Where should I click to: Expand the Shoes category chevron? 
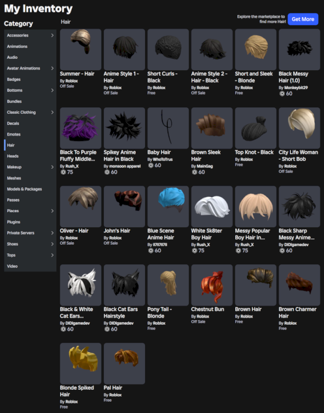tap(52, 244)
